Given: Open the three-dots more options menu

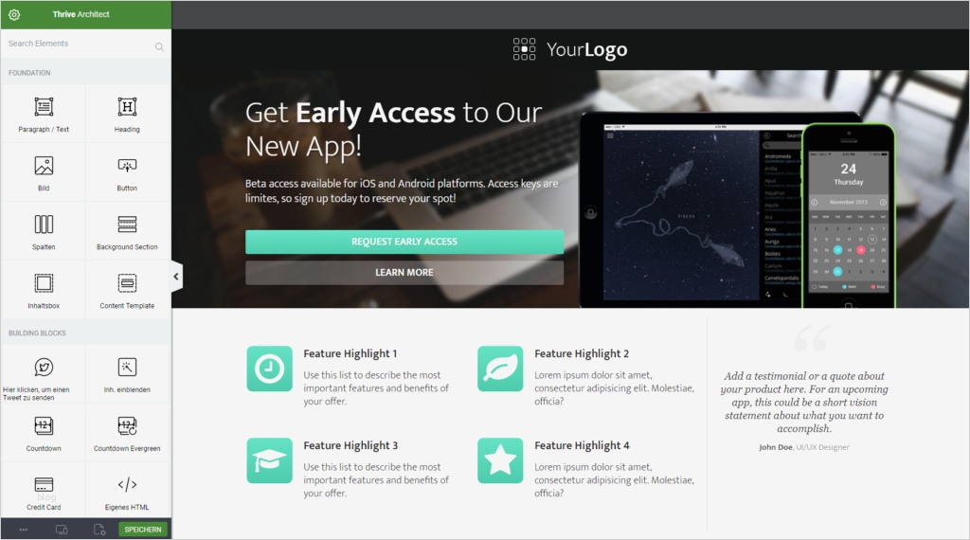Looking at the screenshot, I should click(24, 530).
